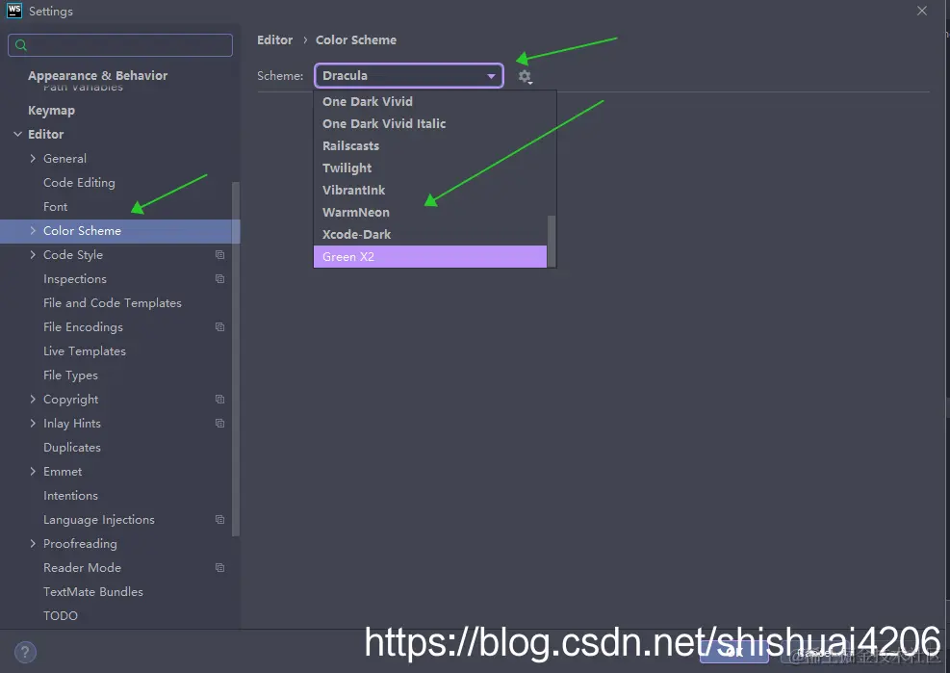Open the TextMate Bundles page
Screen dimensions: 950x673
93,592
